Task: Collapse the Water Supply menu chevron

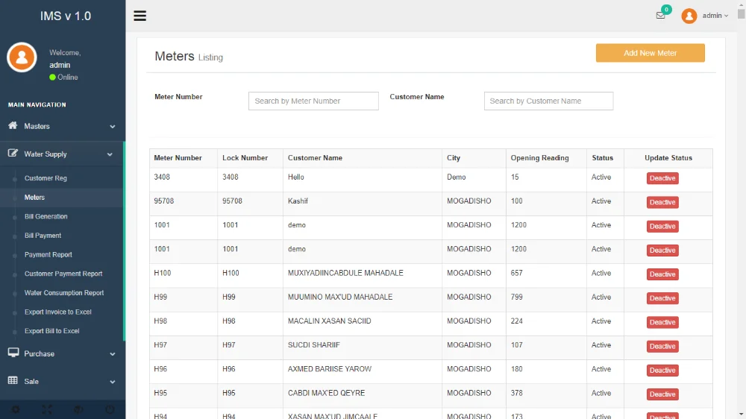Action: [x=110, y=154]
